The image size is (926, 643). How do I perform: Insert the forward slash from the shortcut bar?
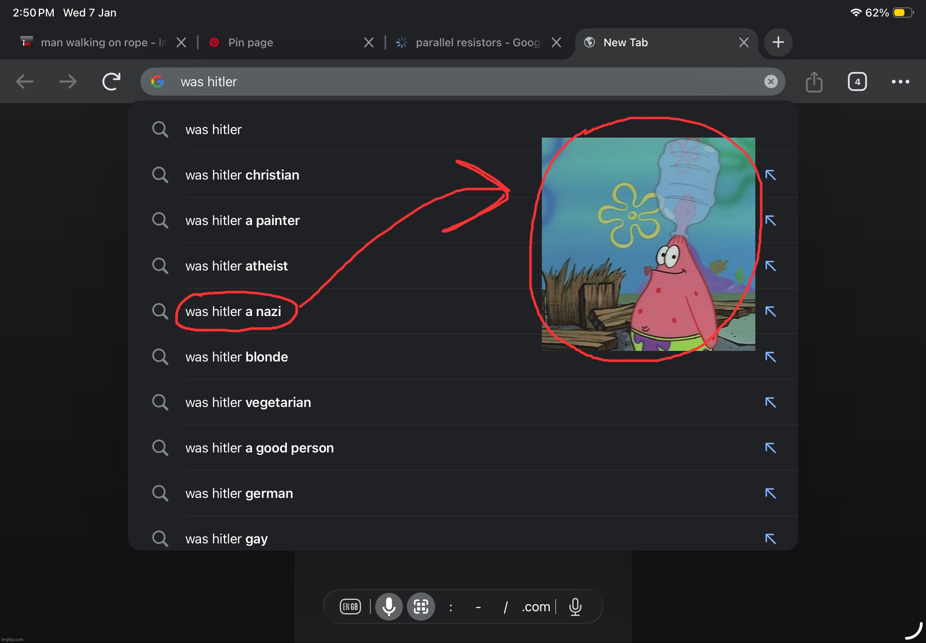[x=505, y=607]
